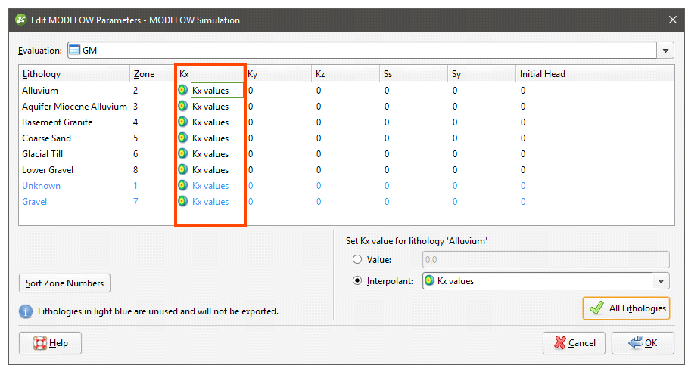Click the Ss cell for Alluvium
The width and height of the screenshot is (685, 365).
click(414, 90)
